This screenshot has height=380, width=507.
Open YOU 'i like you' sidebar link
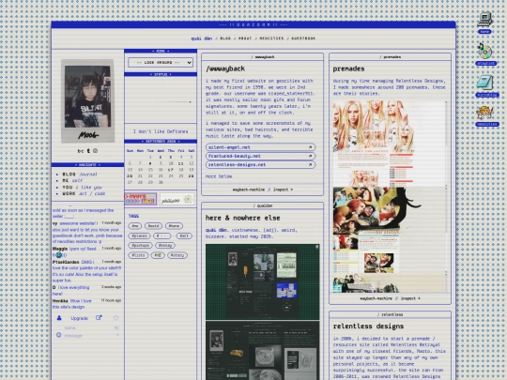point(82,187)
